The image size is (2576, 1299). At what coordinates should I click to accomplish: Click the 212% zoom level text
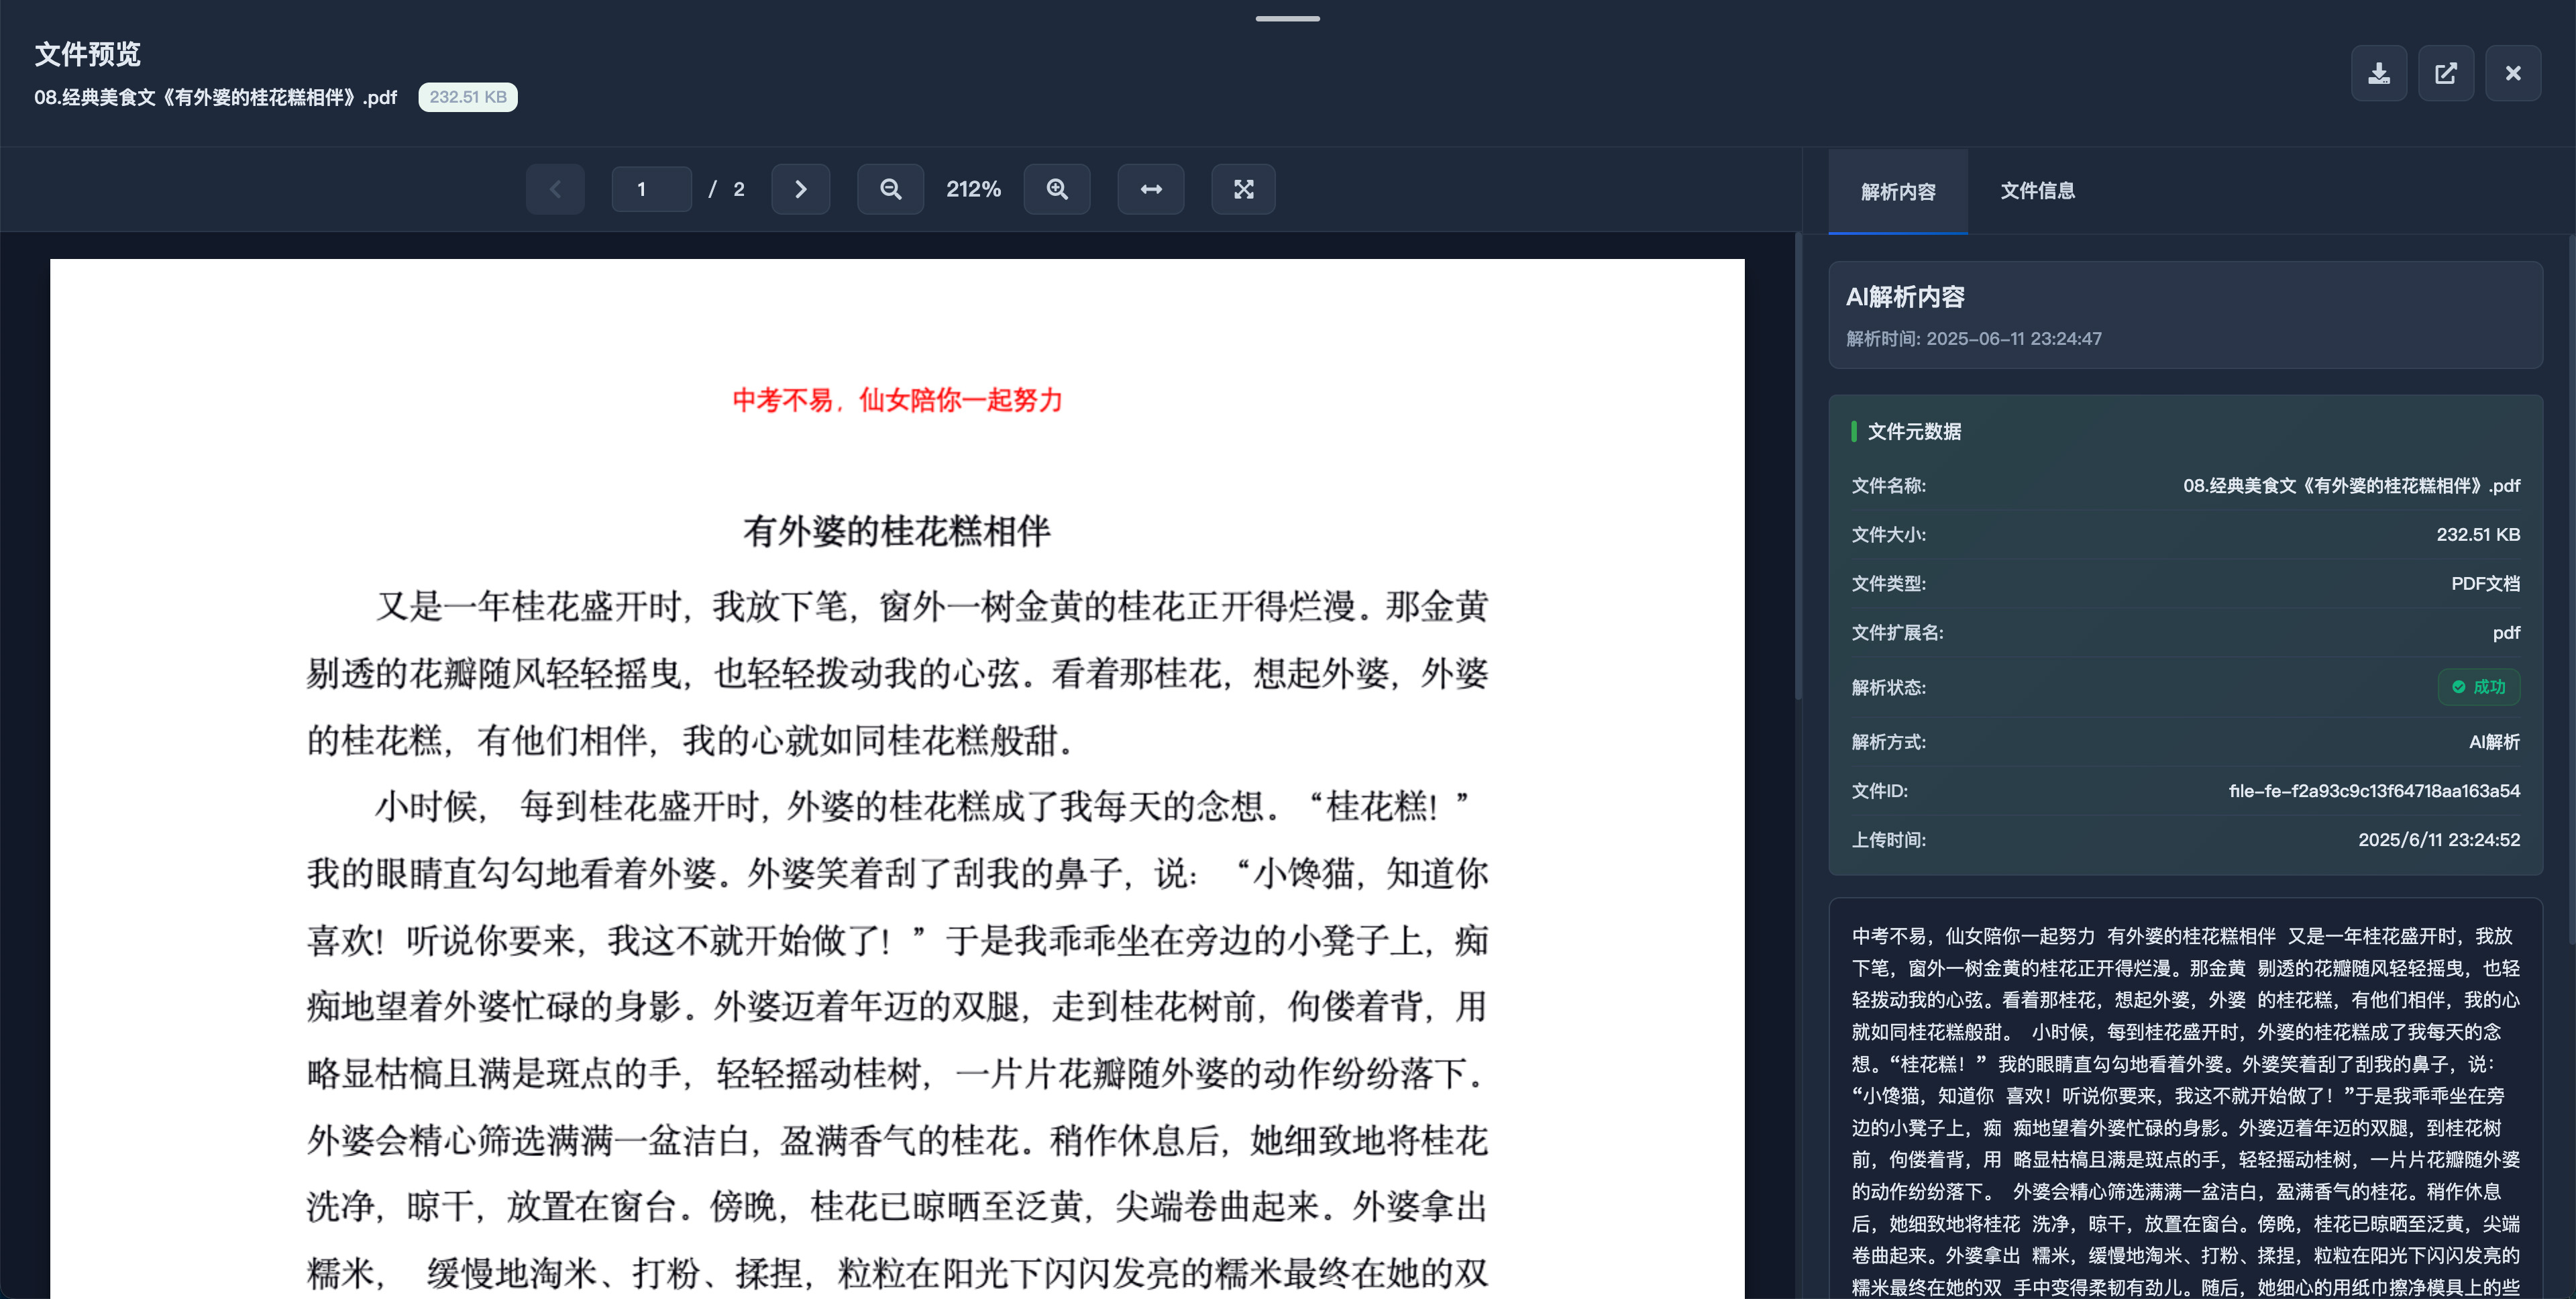pos(973,189)
